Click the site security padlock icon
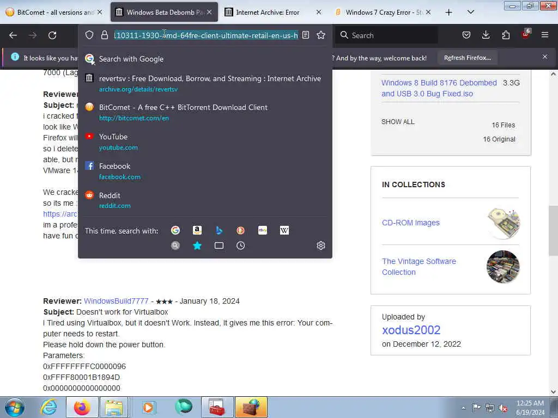 tap(104, 35)
